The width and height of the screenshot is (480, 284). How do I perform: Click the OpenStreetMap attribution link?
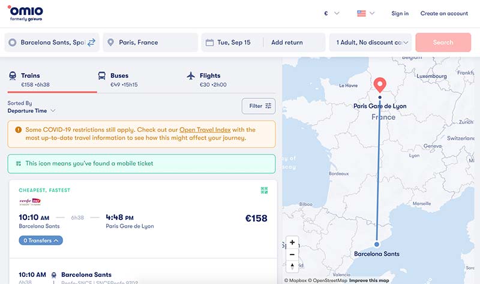pos(328,280)
